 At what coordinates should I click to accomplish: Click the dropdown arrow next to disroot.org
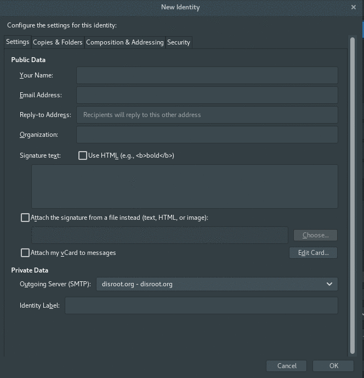point(329,284)
